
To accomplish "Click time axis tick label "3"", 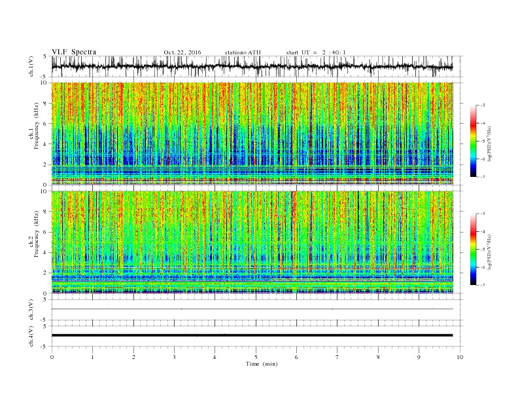I will pos(174,357).
